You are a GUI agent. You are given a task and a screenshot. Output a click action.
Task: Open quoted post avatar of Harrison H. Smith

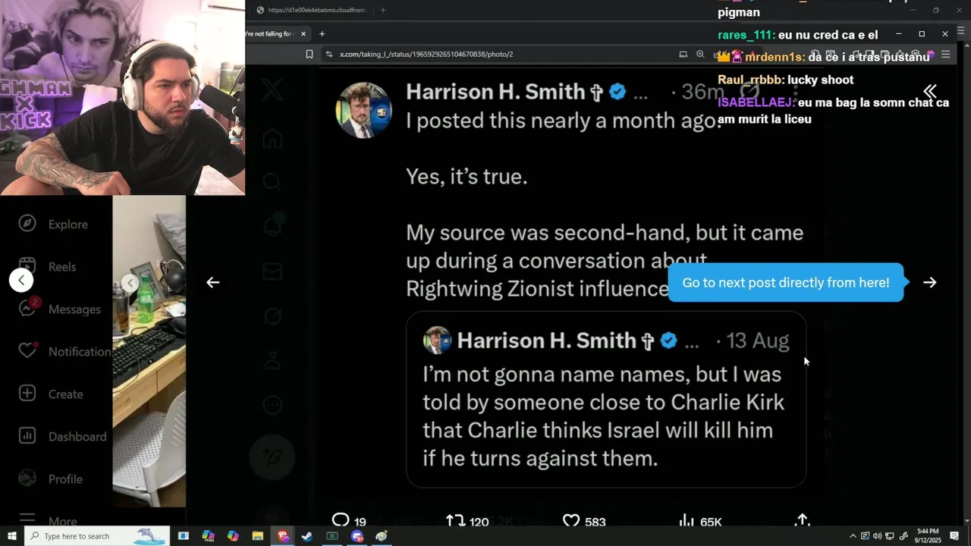437,340
